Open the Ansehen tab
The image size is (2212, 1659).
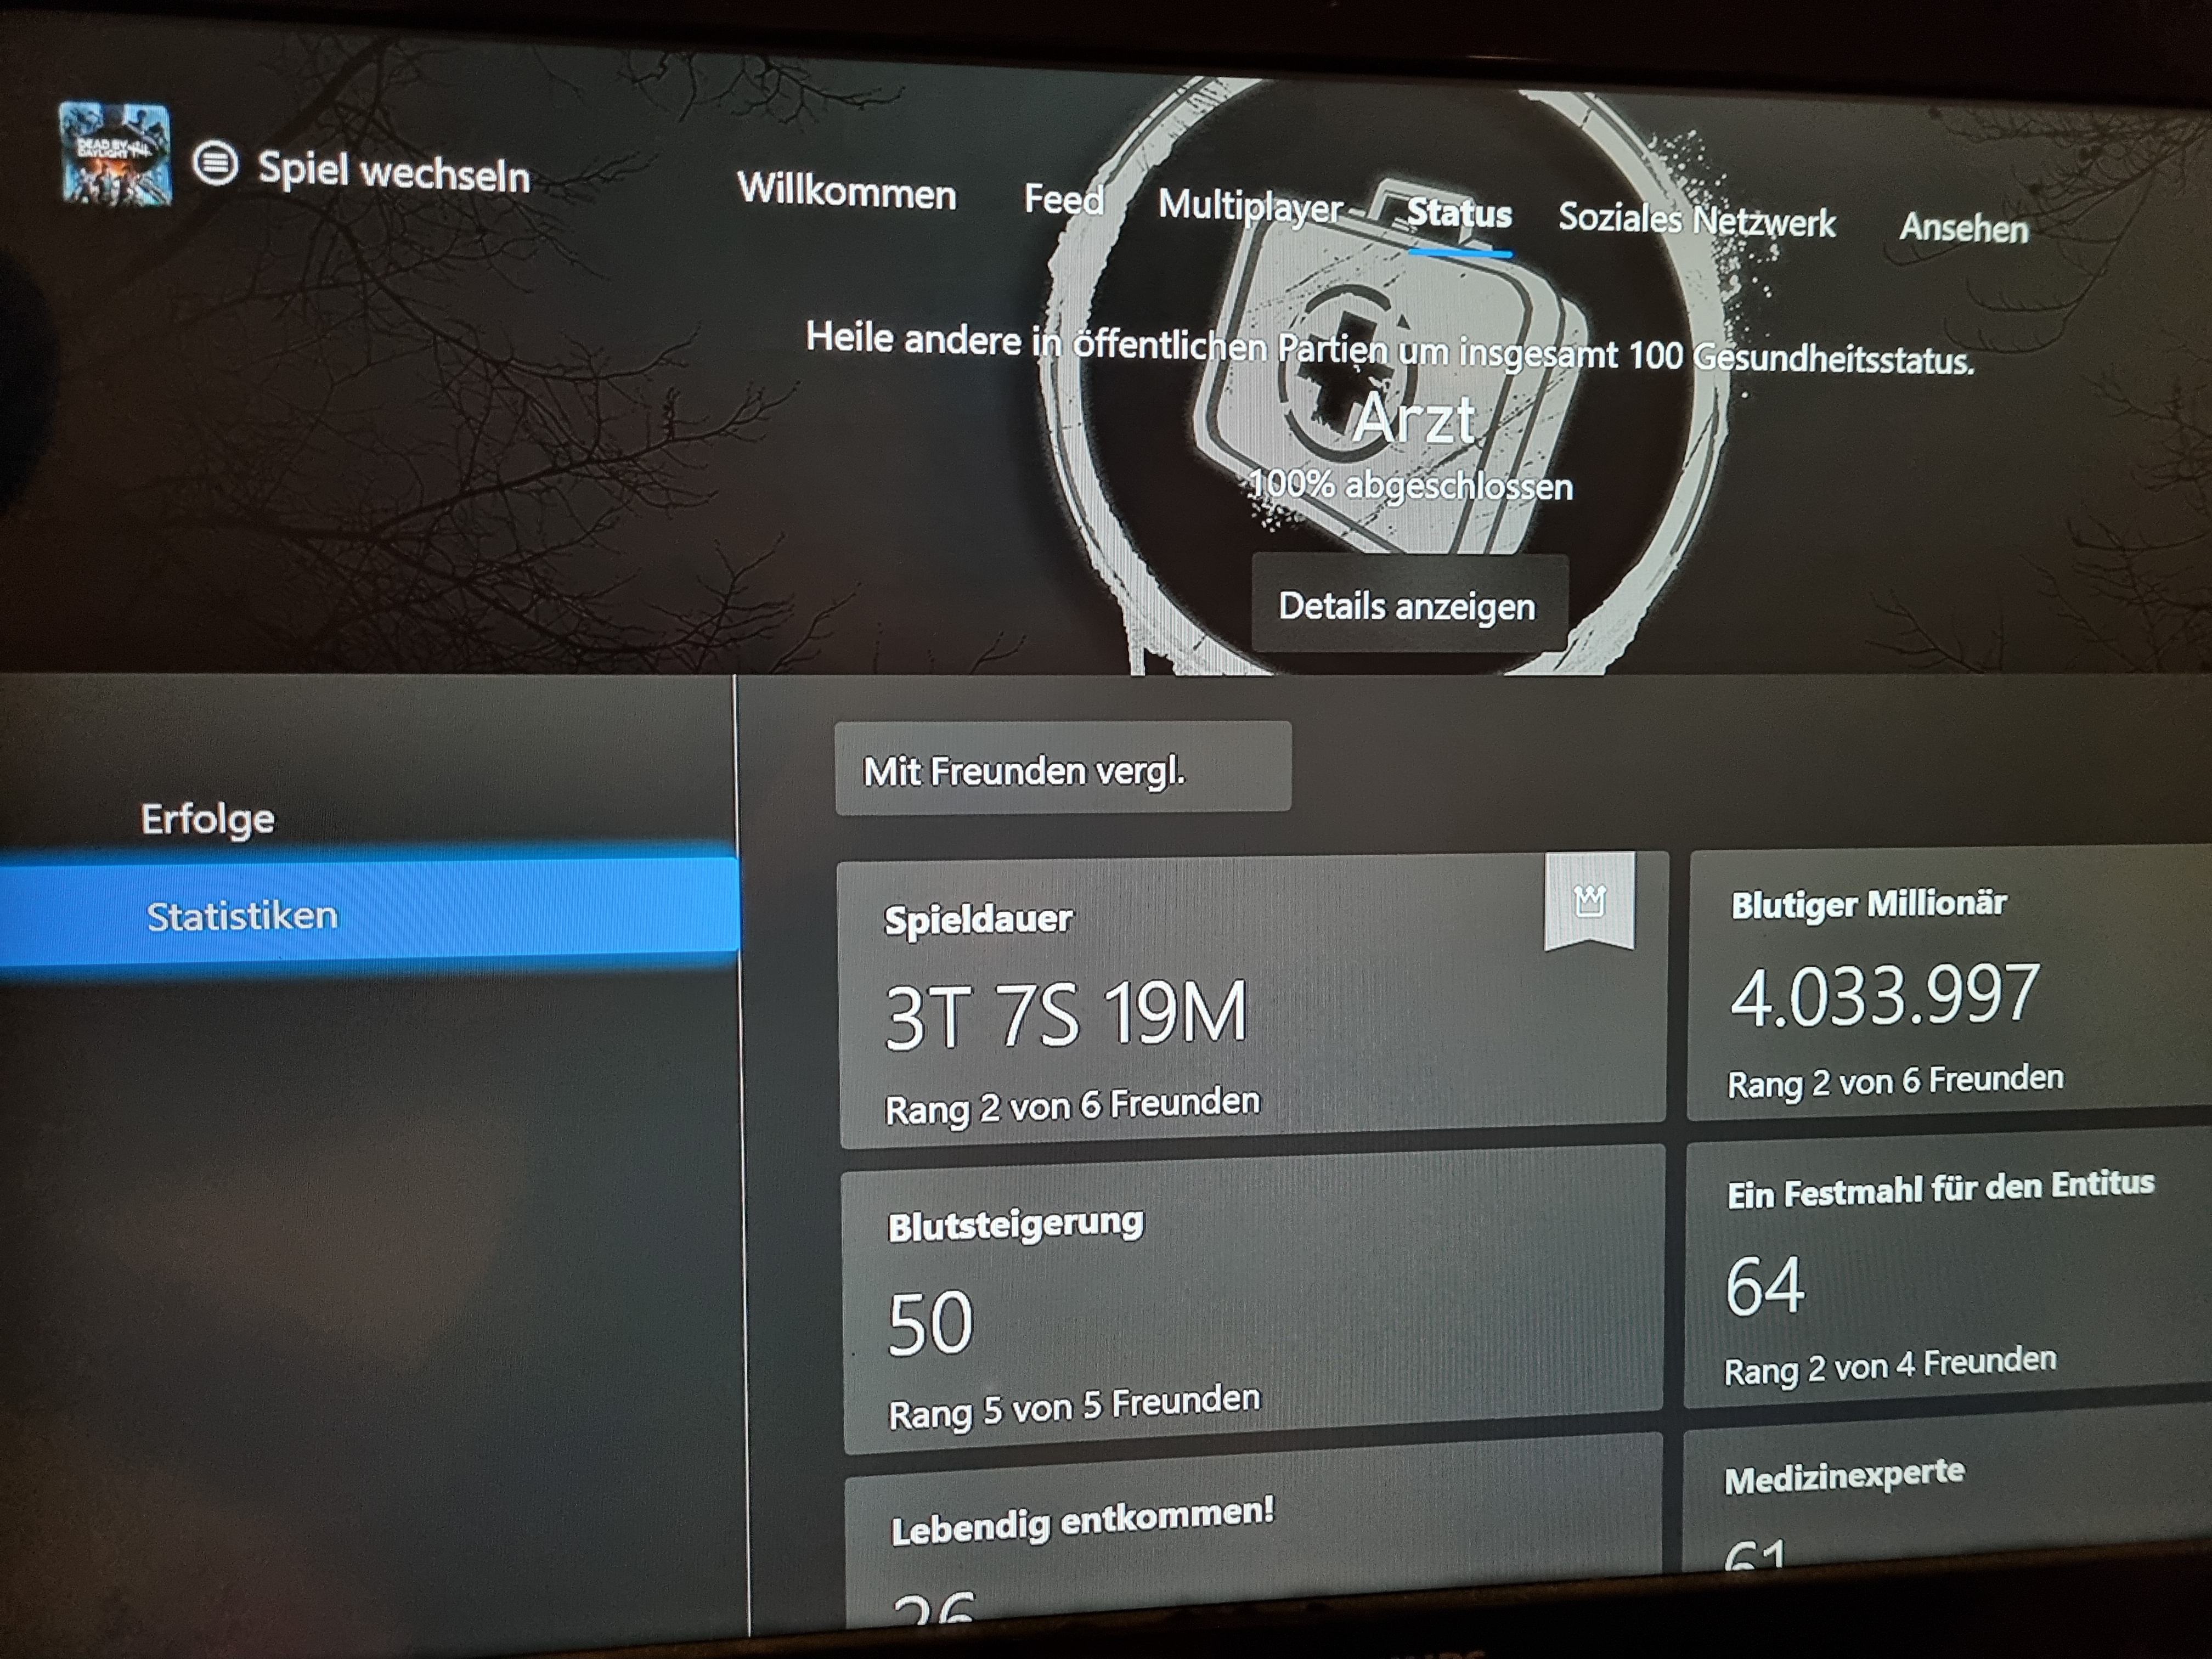click(1963, 228)
